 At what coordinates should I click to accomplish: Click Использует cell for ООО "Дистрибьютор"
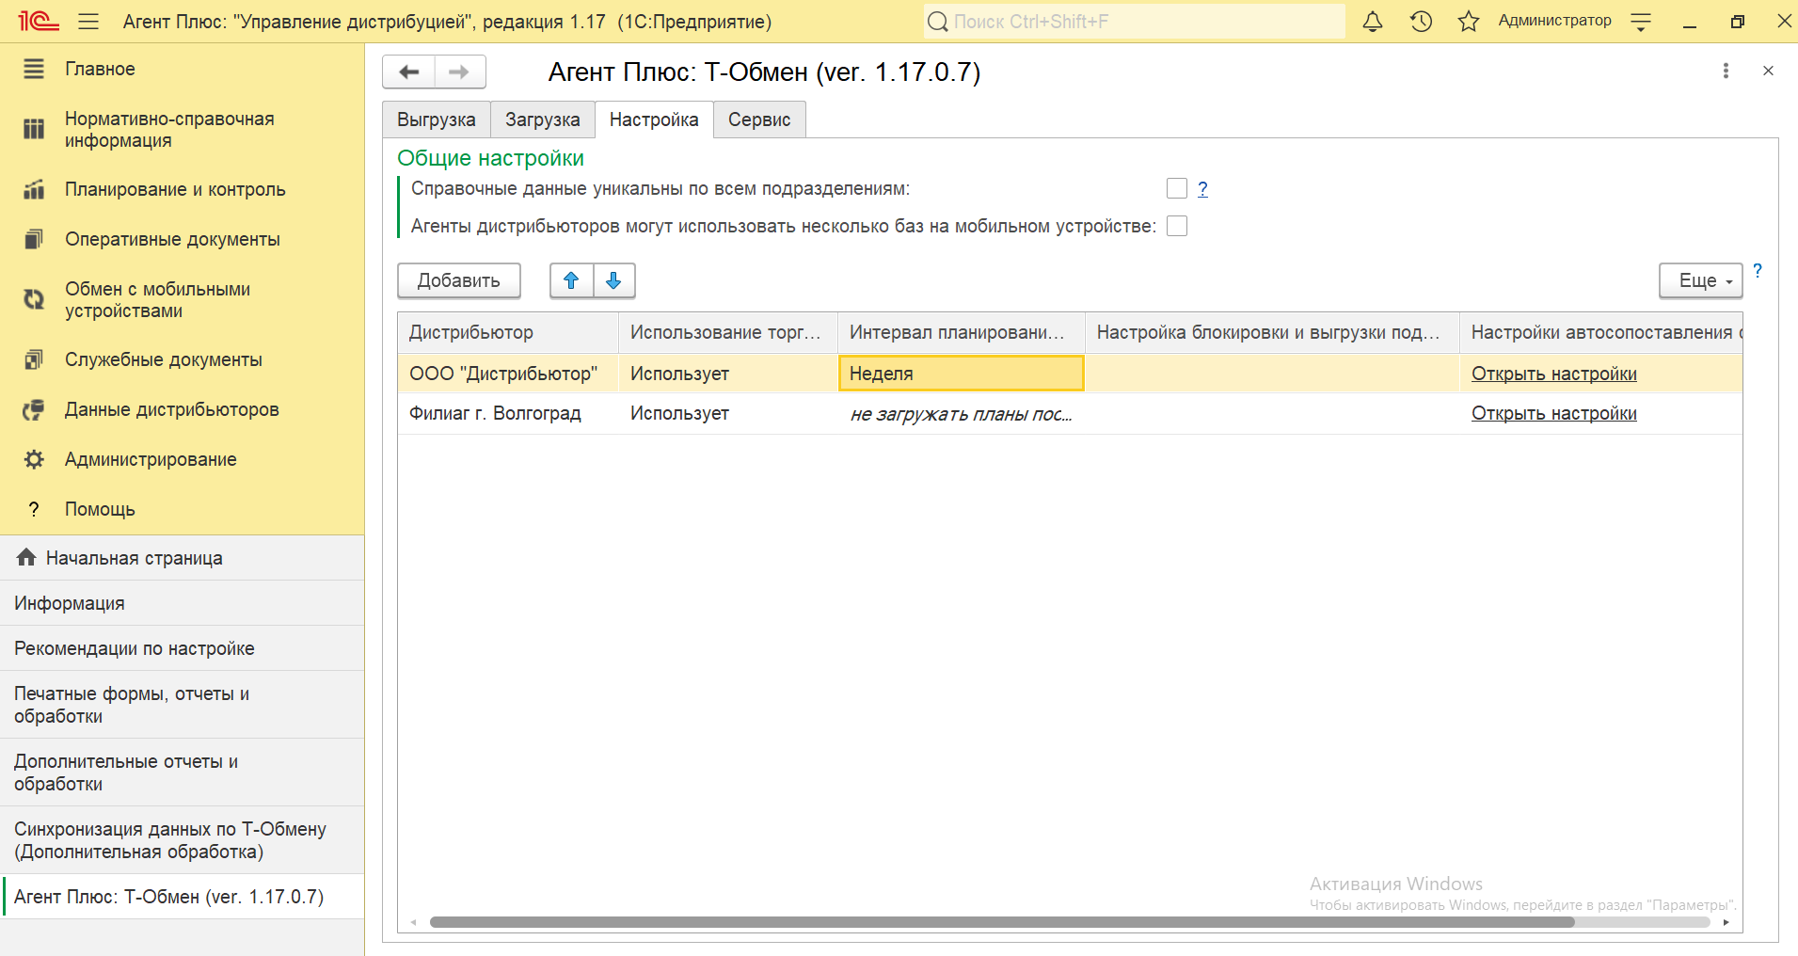727,374
